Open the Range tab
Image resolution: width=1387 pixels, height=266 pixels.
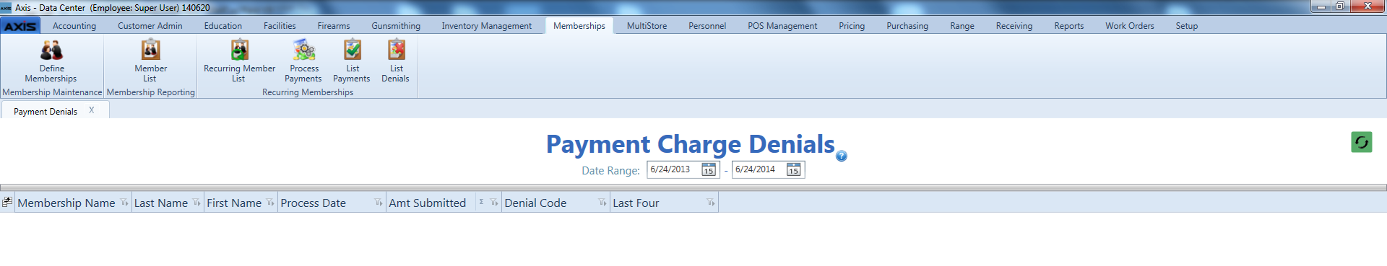pyautogui.click(x=962, y=26)
